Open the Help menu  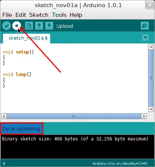coord(76,15)
